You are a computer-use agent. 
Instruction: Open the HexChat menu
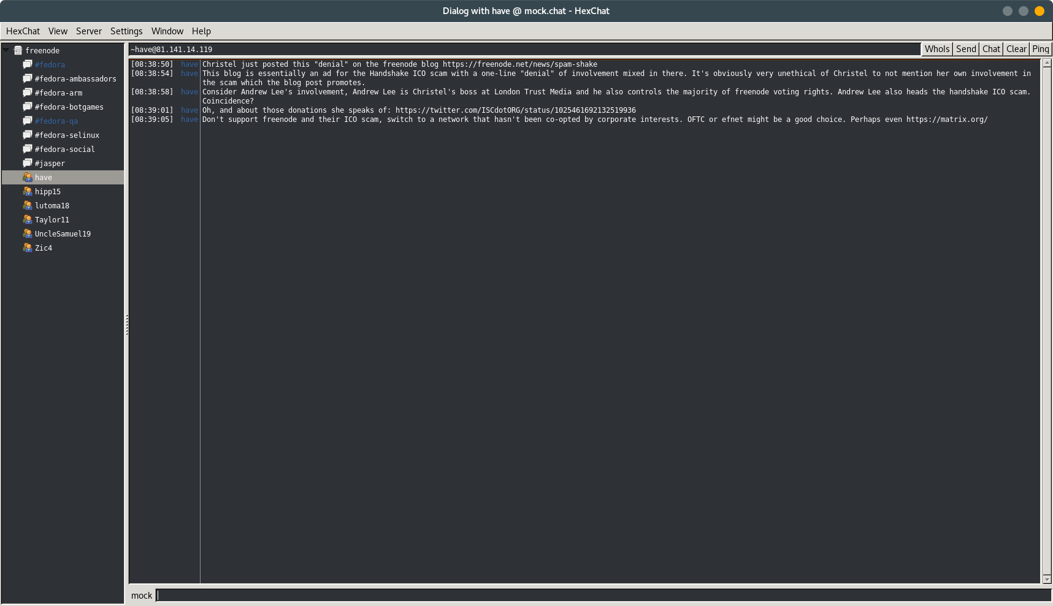[23, 31]
